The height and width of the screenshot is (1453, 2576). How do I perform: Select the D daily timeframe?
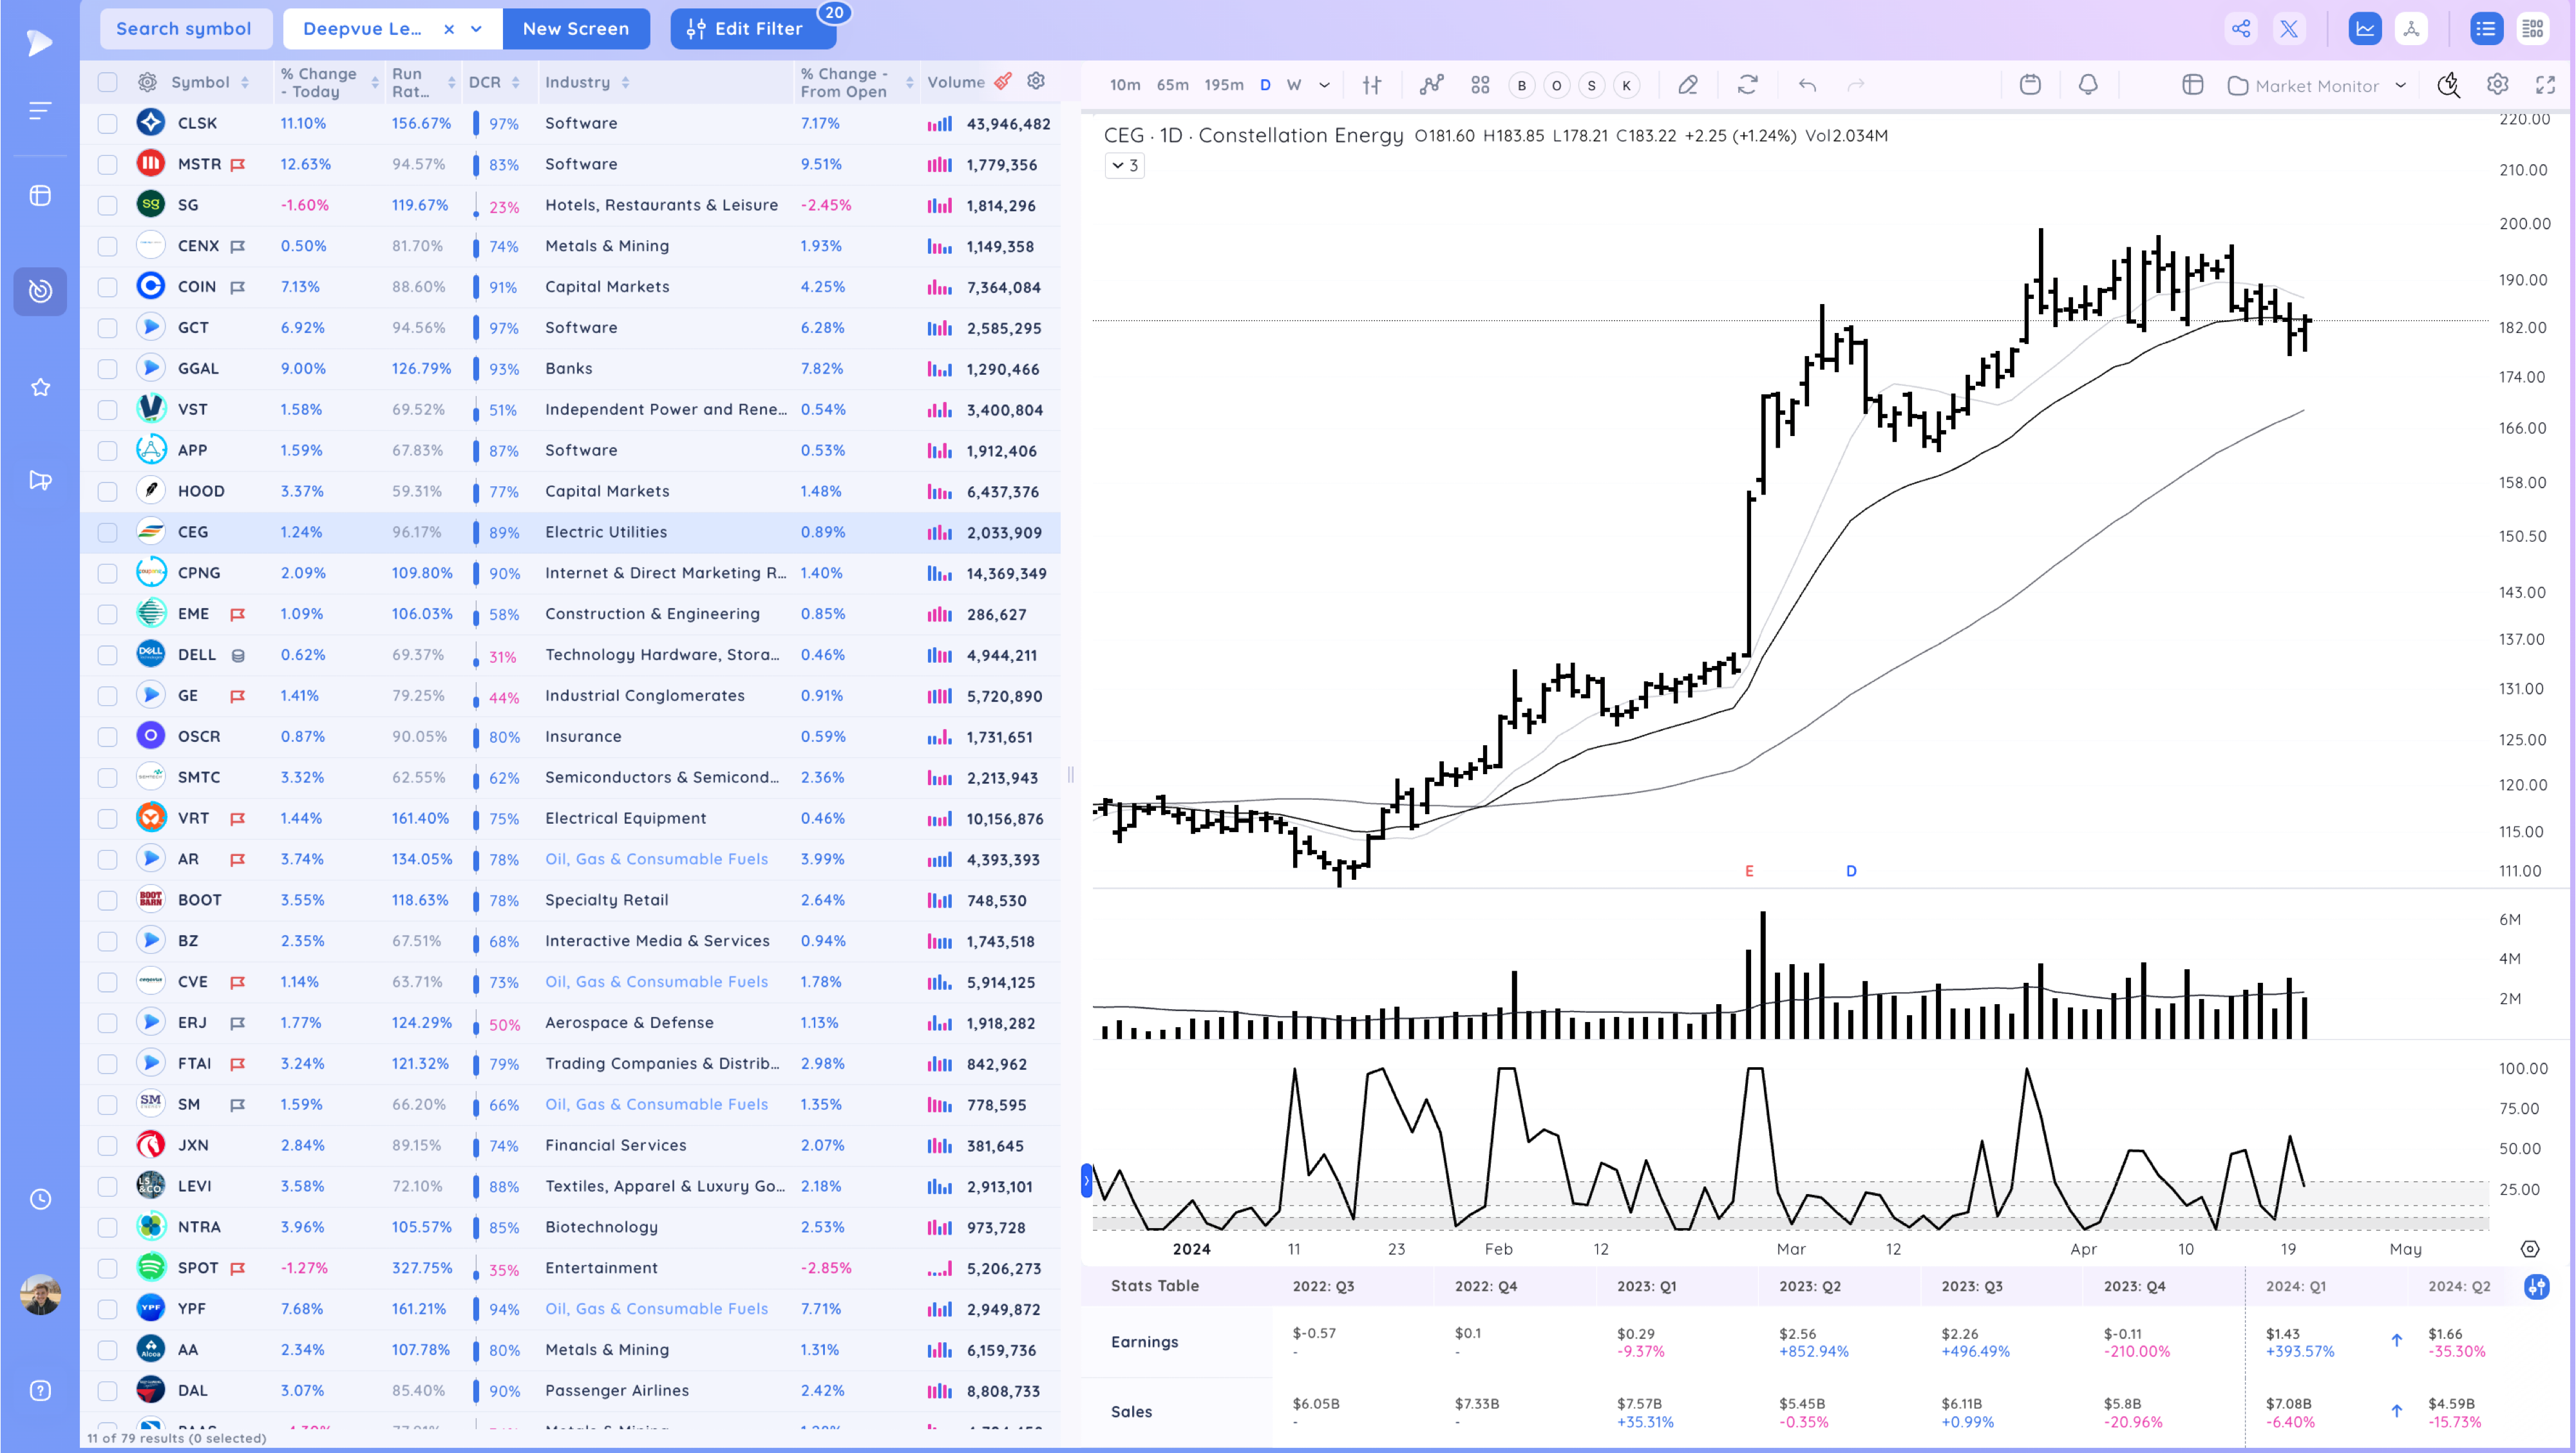(1265, 85)
